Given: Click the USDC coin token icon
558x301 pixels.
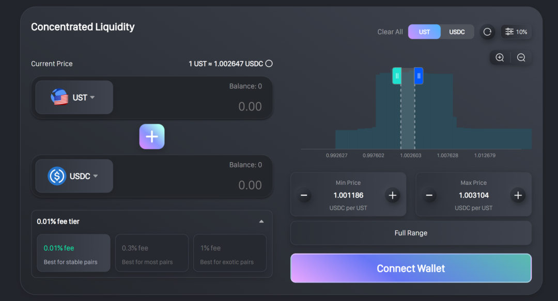Looking at the screenshot, I should [x=57, y=176].
